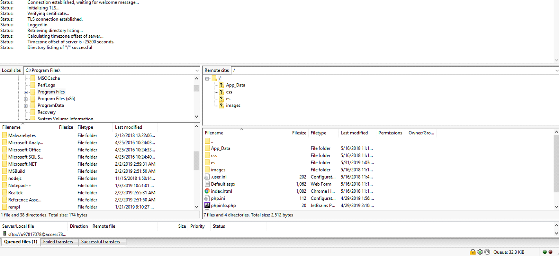This screenshot has width=559, height=256.
Task: Switch to the Failed transfers tab
Action: [58, 242]
